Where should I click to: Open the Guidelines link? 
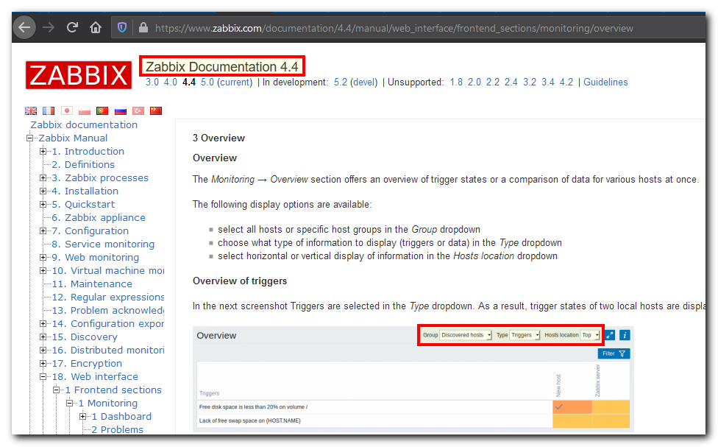pos(605,82)
